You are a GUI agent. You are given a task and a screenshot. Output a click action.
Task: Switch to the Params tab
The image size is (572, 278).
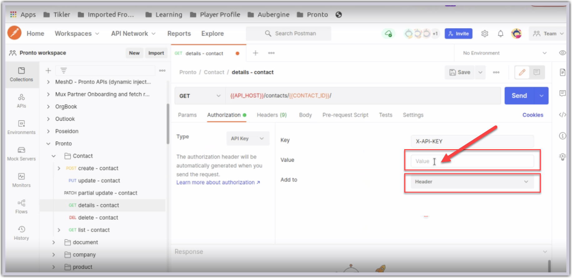point(187,115)
